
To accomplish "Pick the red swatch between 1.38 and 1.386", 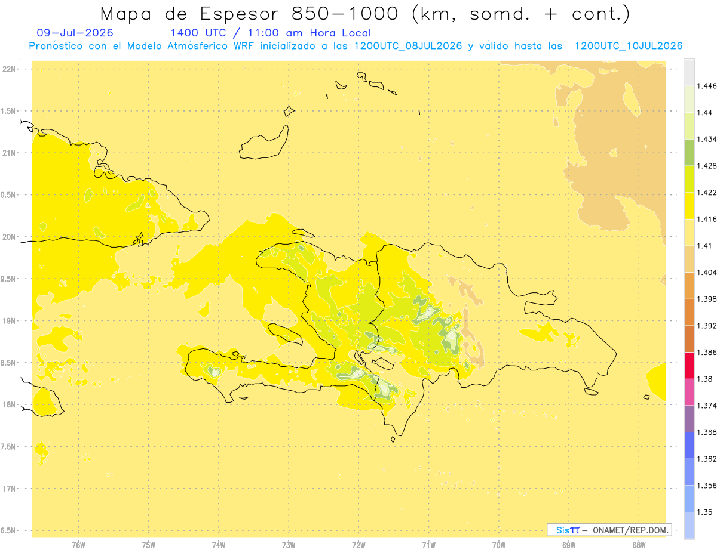I will (x=689, y=366).
